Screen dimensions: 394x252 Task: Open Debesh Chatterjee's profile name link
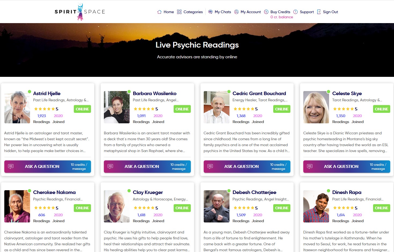click(x=254, y=192)
